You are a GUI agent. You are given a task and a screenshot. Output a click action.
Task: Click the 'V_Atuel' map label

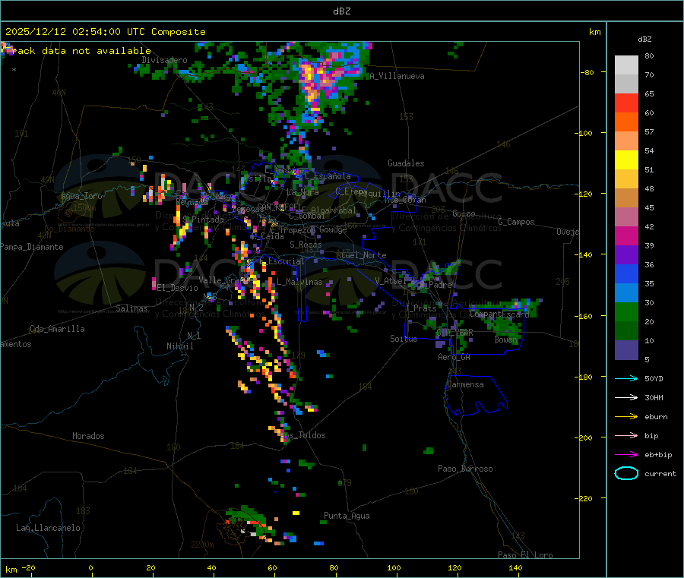(391, 281)
